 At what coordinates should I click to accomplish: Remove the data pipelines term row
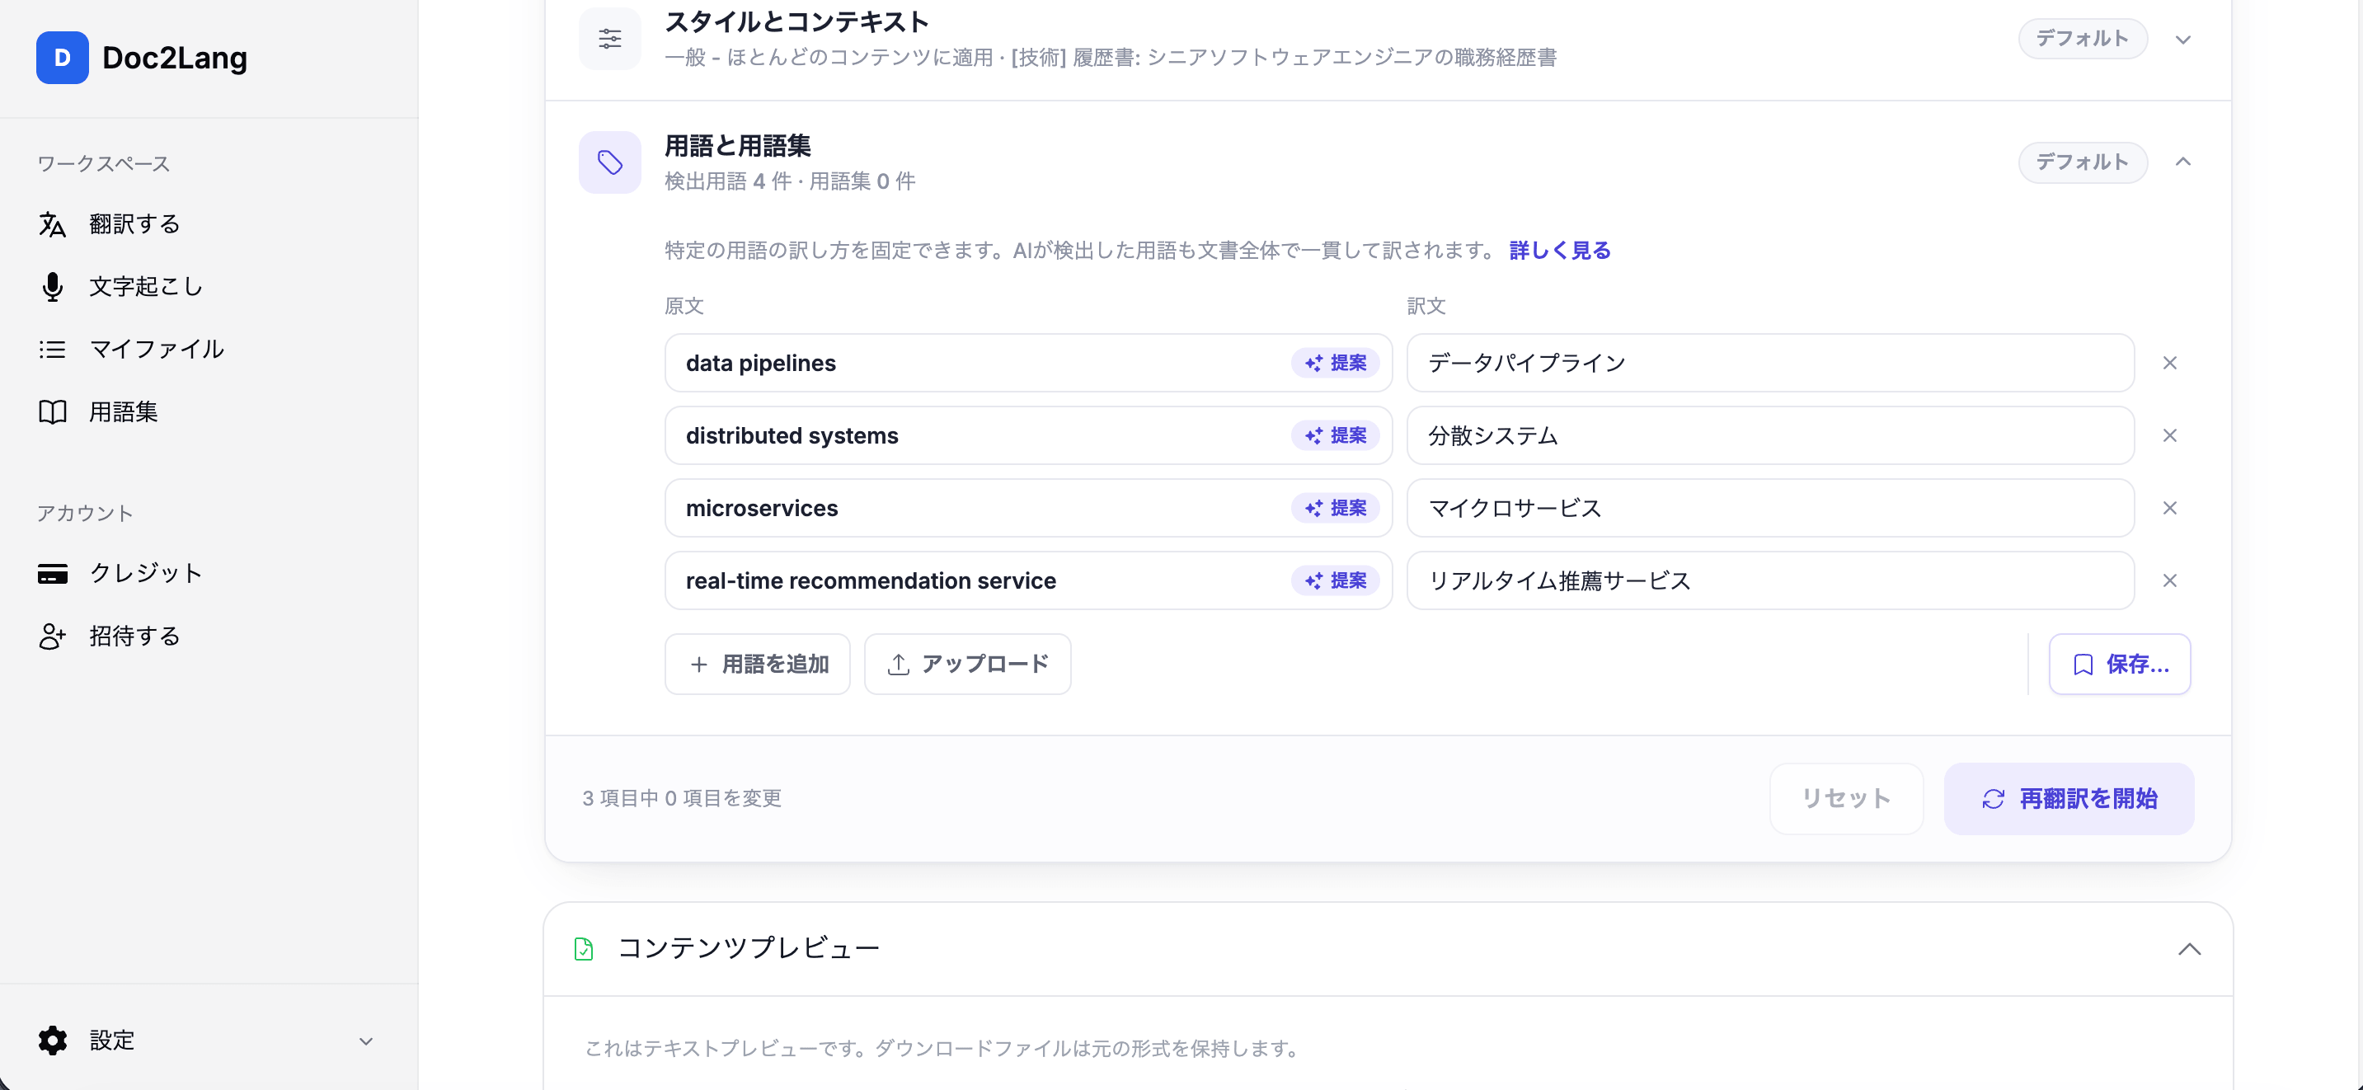pos(2169,363)
